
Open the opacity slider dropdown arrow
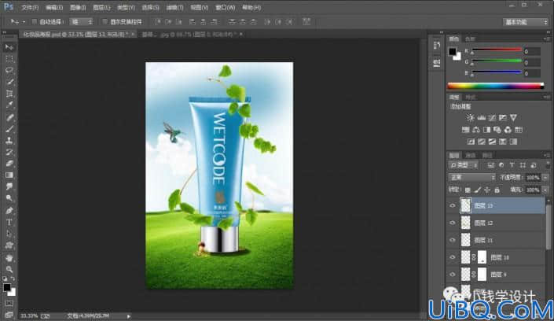coord(545,177)
